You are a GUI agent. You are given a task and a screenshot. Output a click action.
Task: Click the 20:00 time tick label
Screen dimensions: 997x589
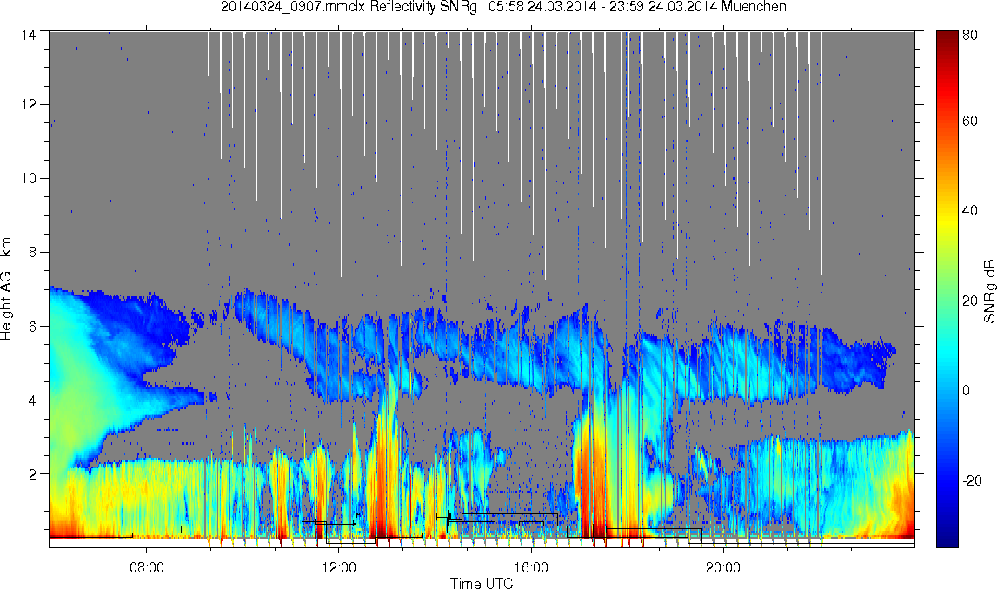[x=723, y=567]
